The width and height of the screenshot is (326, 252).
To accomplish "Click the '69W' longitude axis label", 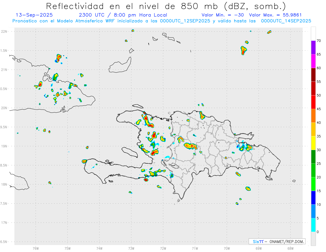I will click(259, 248).
